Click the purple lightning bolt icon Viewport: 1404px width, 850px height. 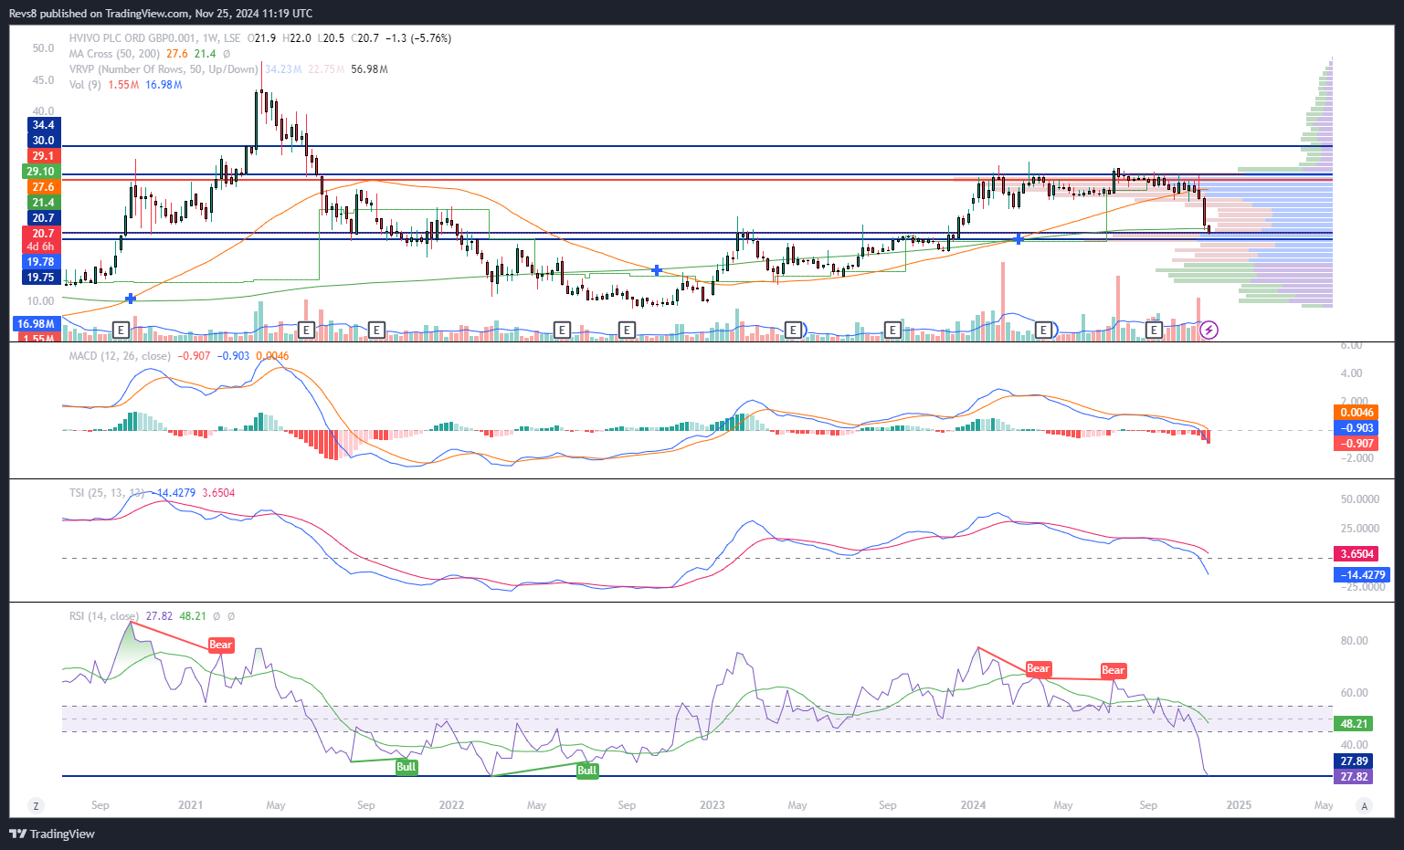(x=1209, y=330)
